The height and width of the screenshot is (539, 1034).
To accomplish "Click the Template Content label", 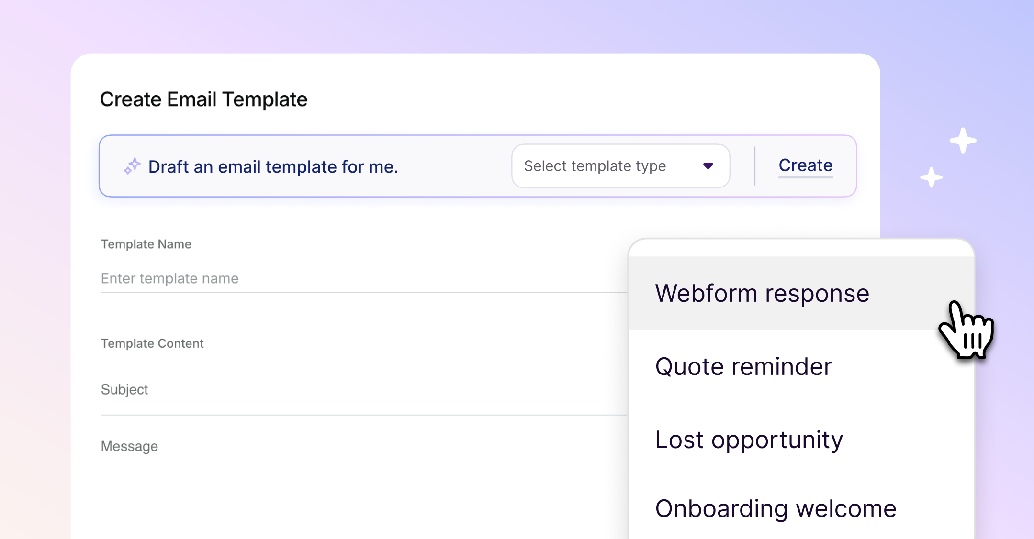I will pyautogui.click(x=152, y=343).
